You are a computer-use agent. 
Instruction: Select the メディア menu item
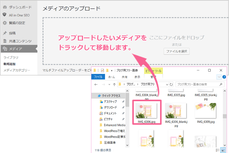(19, 49)
